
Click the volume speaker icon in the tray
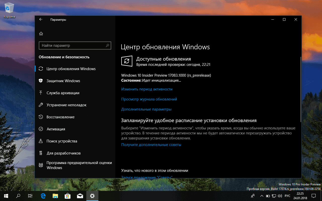280,196
